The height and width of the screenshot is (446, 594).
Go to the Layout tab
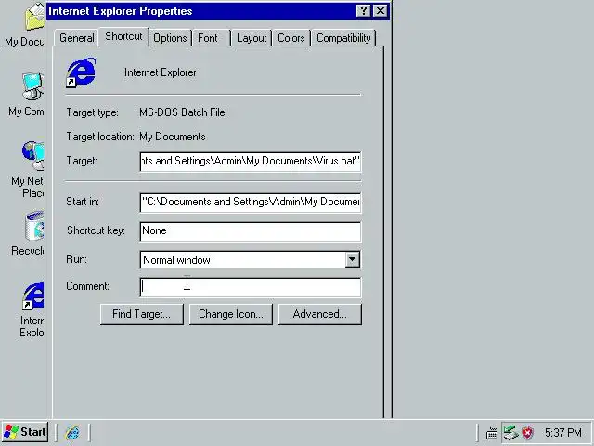[252, 38]
